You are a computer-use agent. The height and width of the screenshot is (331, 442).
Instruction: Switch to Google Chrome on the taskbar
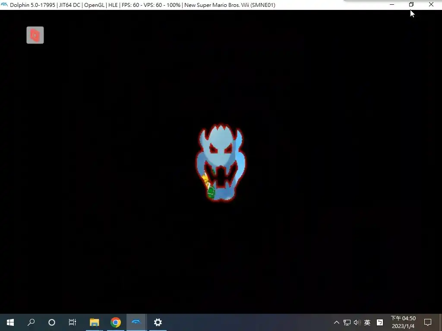(116, 322)
